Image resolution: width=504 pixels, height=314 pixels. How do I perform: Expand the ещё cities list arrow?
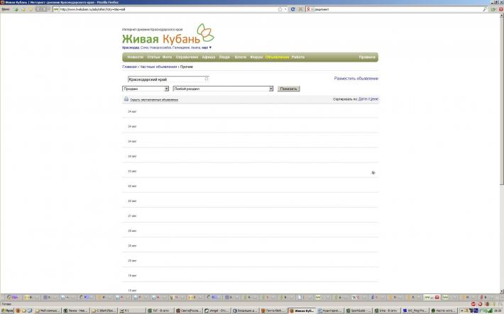coord(210,47)
